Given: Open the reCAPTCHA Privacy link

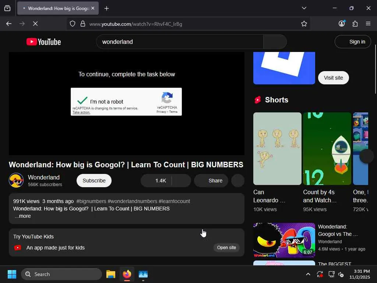Looking at the screenshot, I should click(161, 112).
